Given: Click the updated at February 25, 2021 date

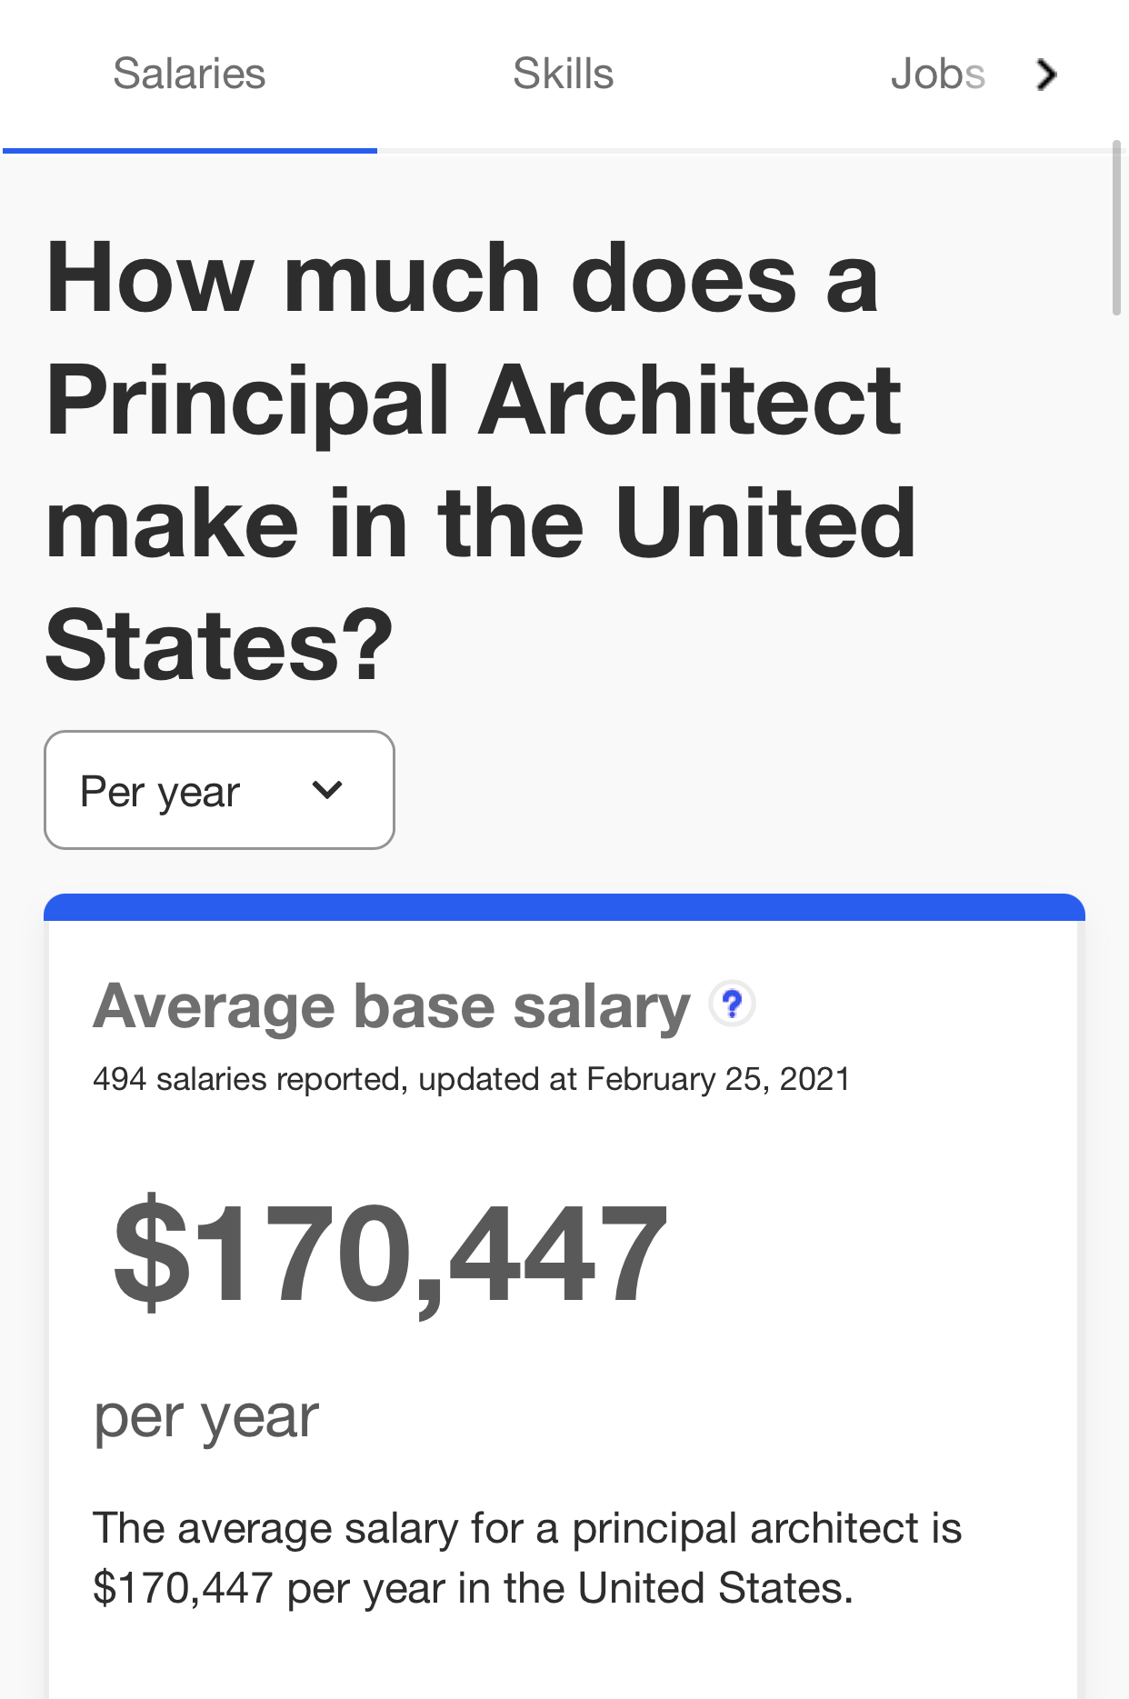Looking at the screenshot, I should tap(634, 1079).
